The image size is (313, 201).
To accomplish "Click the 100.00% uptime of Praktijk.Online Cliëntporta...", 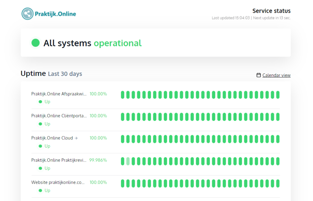I will tap(98, 116).
